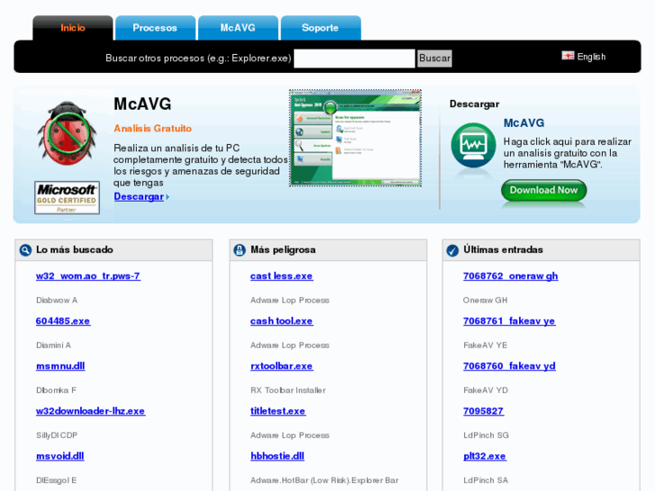Image resolution: width=655 pixels, height=491 pixels.
Task: Click 'Más peligrosa' panel heading
Action: (283, 250)
